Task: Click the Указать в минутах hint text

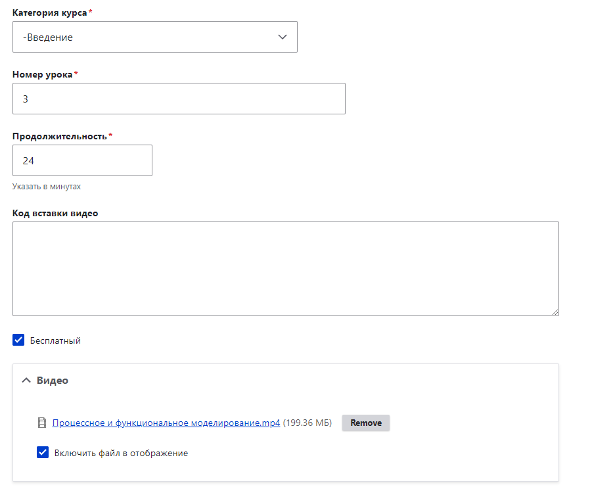Action: (47, 186)
